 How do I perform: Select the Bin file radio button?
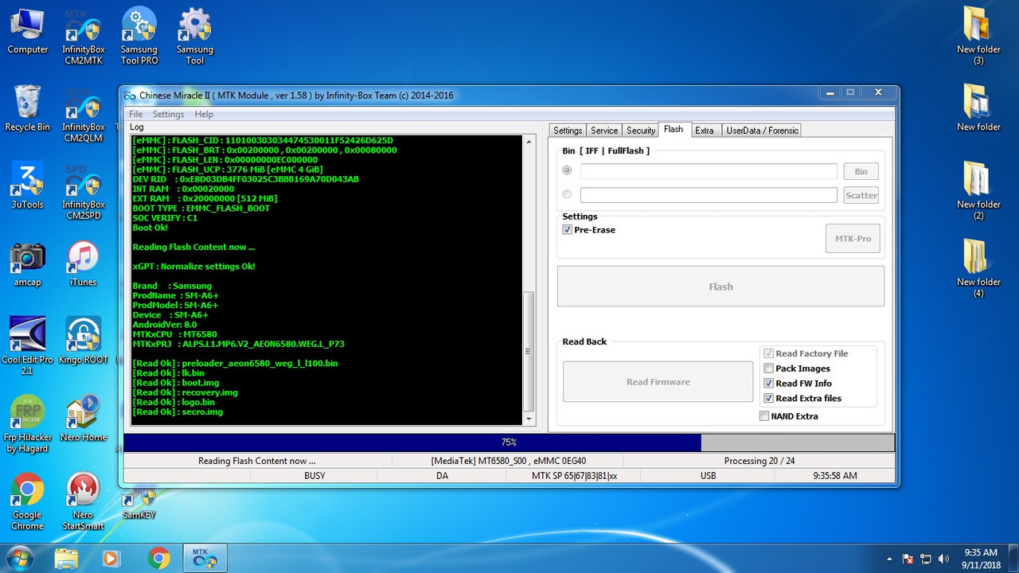coord(567,170)
